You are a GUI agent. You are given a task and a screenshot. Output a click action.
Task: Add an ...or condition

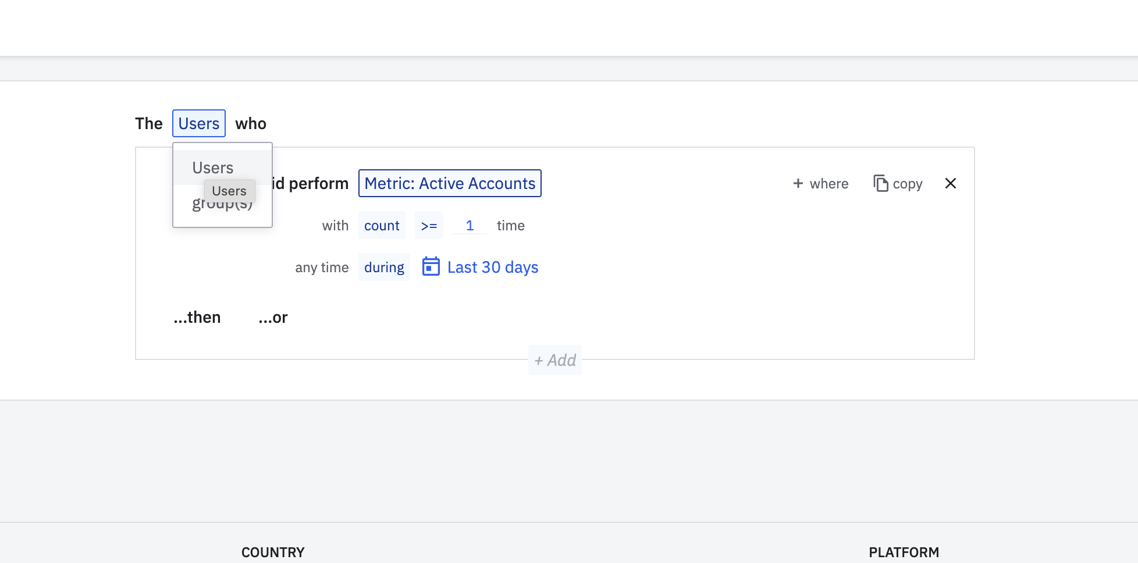[x=273, y=318]
